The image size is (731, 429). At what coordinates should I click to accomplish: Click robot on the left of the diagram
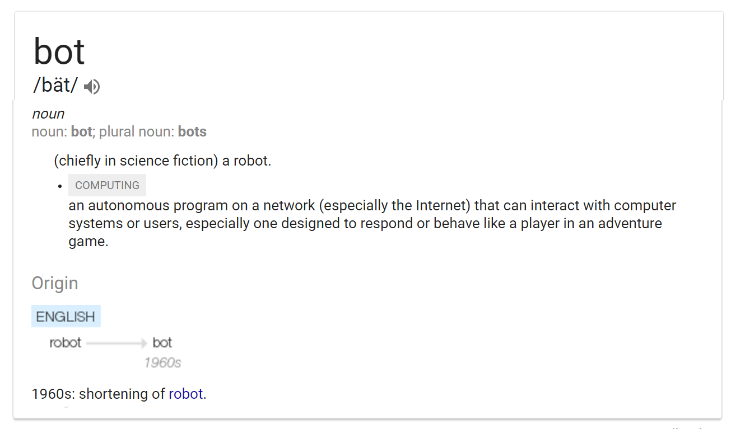65,342
